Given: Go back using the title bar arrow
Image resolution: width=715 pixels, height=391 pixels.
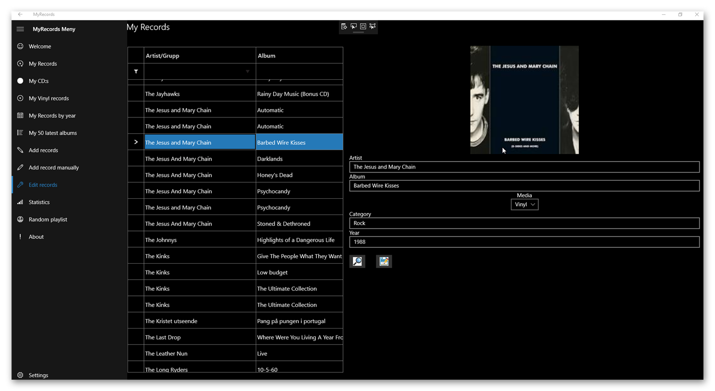Looking at the screenshot, I should (20, 14).
